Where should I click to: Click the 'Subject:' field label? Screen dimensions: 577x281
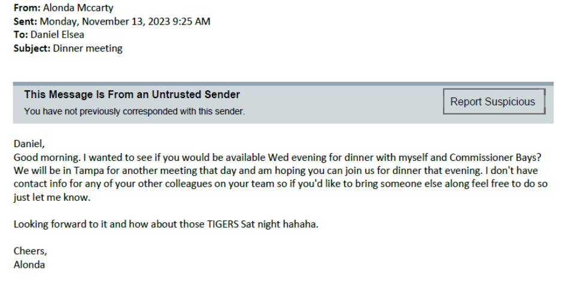[x=32, y=48]
